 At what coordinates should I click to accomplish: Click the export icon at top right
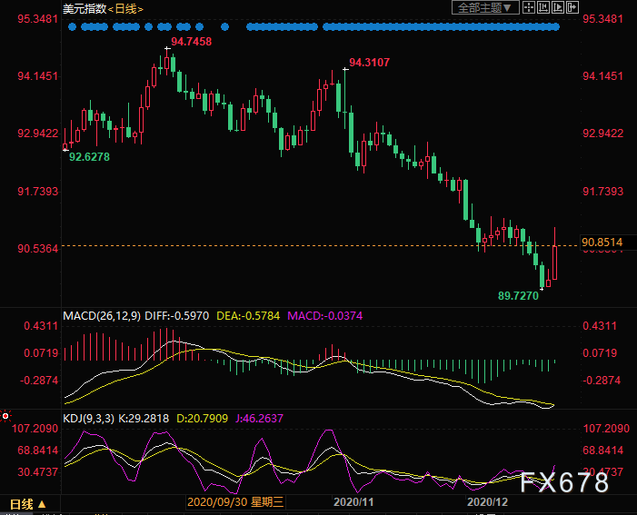(573, 7)
